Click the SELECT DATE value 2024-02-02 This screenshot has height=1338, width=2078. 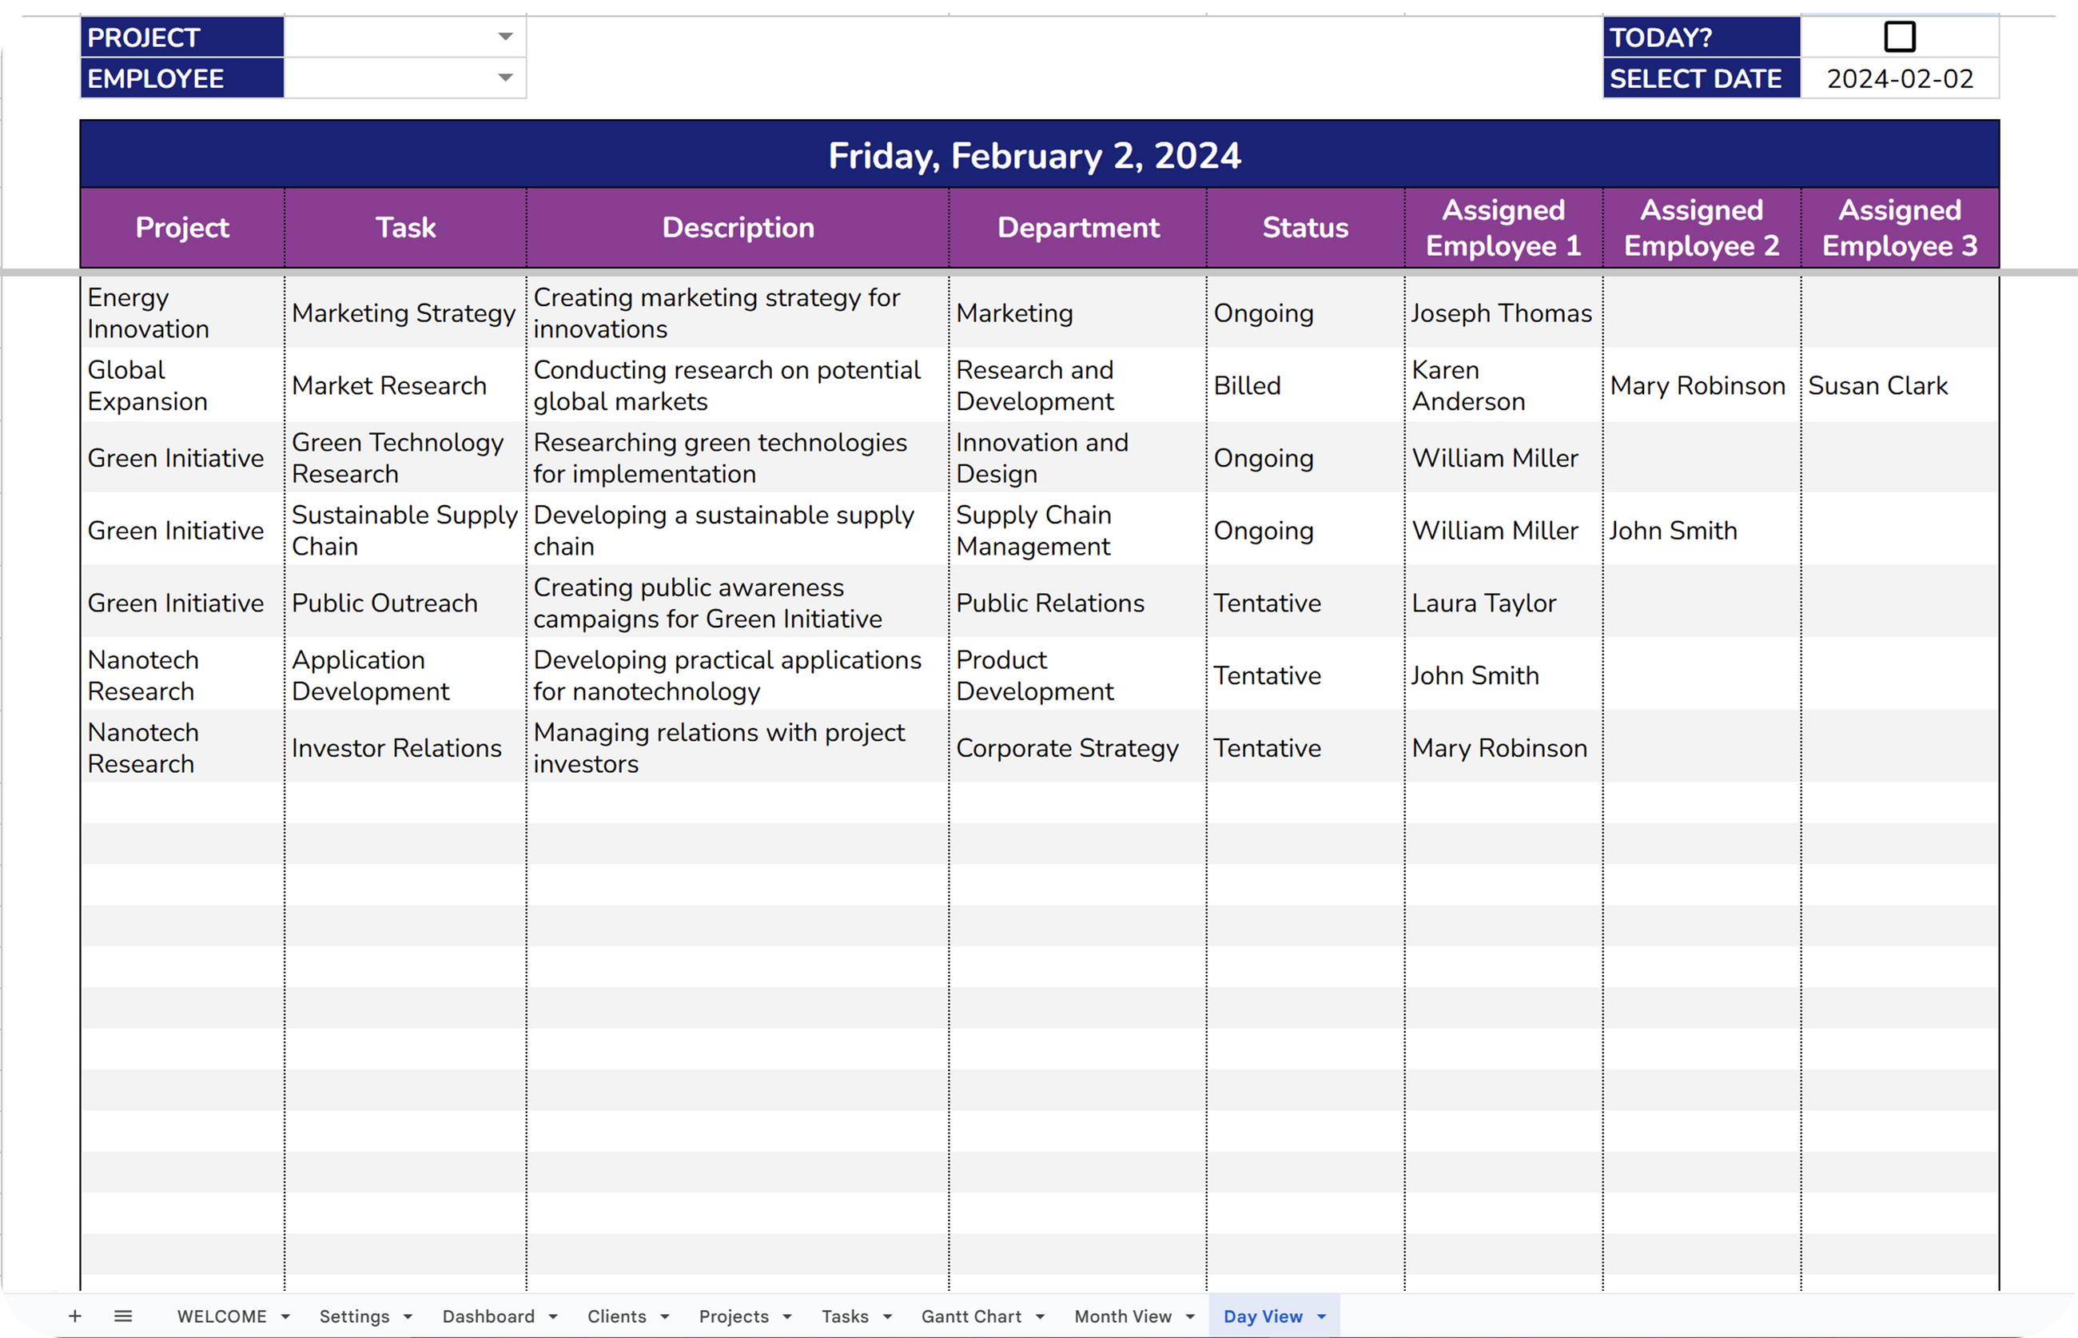point(1899,79)
